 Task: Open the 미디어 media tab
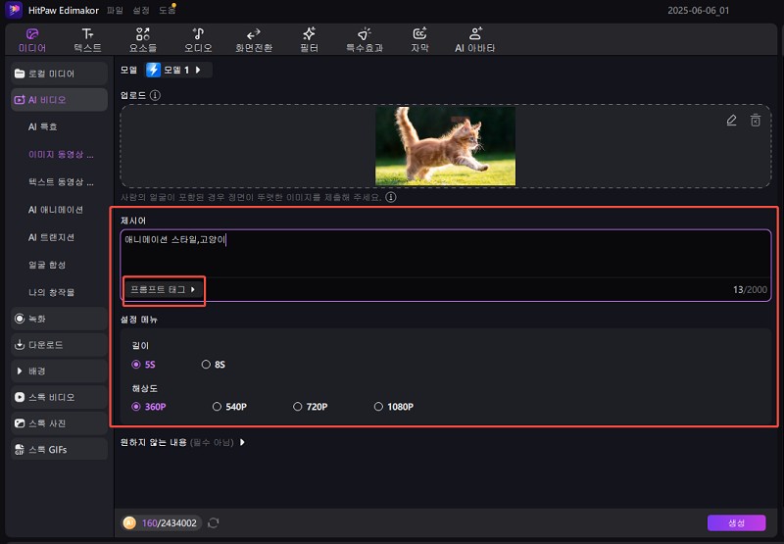click(x=32, y=40)
